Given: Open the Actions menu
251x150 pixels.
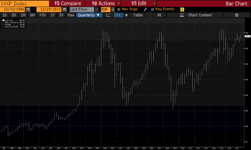Looking at the screenshot, I should [x=103, y=3].
